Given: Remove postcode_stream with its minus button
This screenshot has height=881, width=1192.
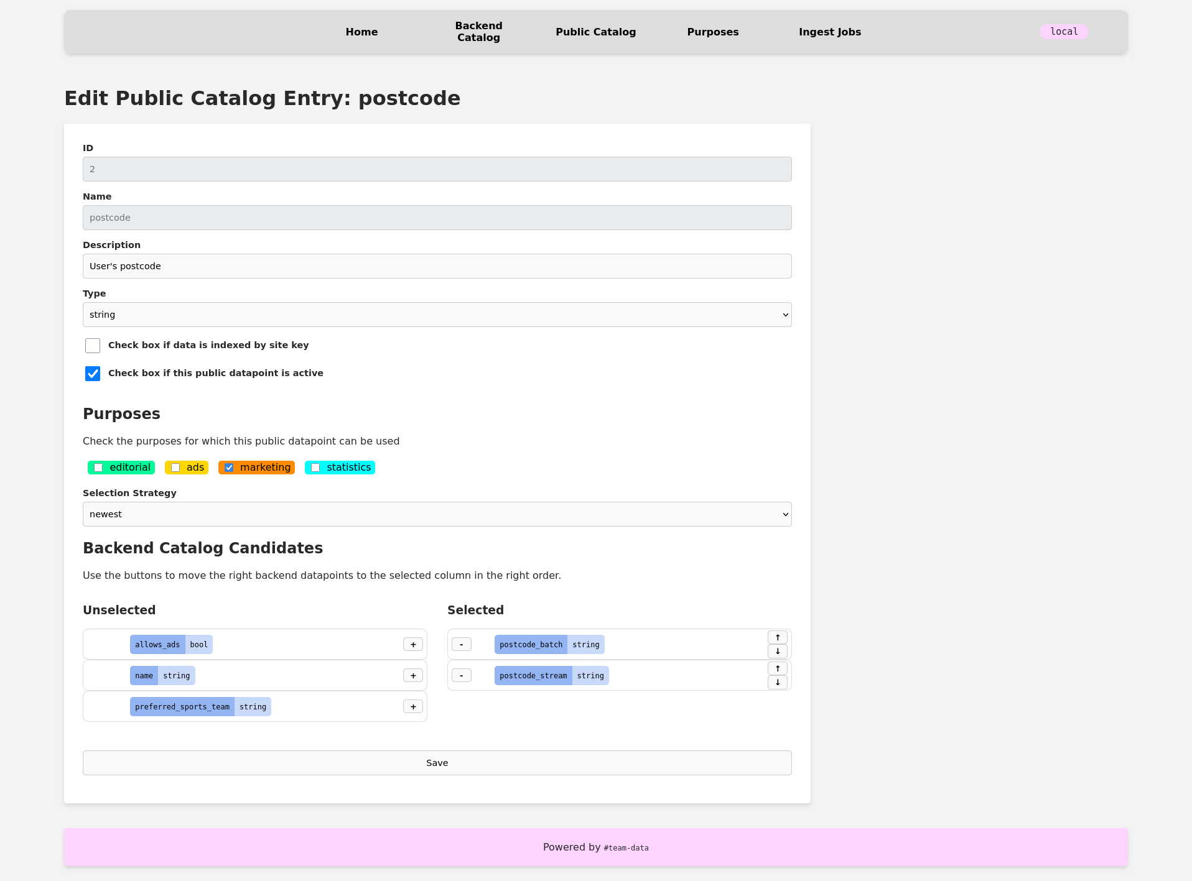Looking at the screenshot, I should tap(461, 675).
